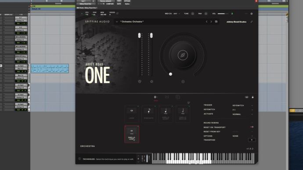Save the preset with the disk icon
This screenshot has height=170, width=303.
pyautogui.click(x=216, y=21)
